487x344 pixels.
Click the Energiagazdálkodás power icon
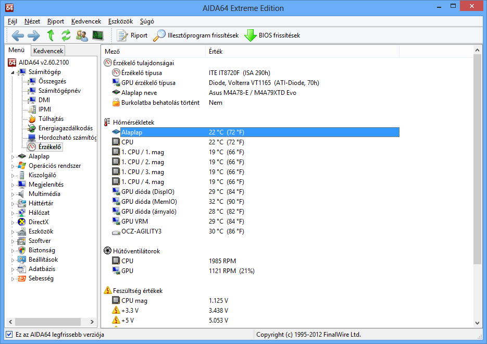coord(32,128)
